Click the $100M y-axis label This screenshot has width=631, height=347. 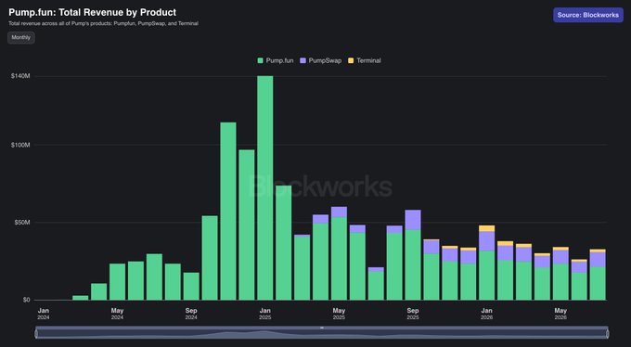[20, 145]
